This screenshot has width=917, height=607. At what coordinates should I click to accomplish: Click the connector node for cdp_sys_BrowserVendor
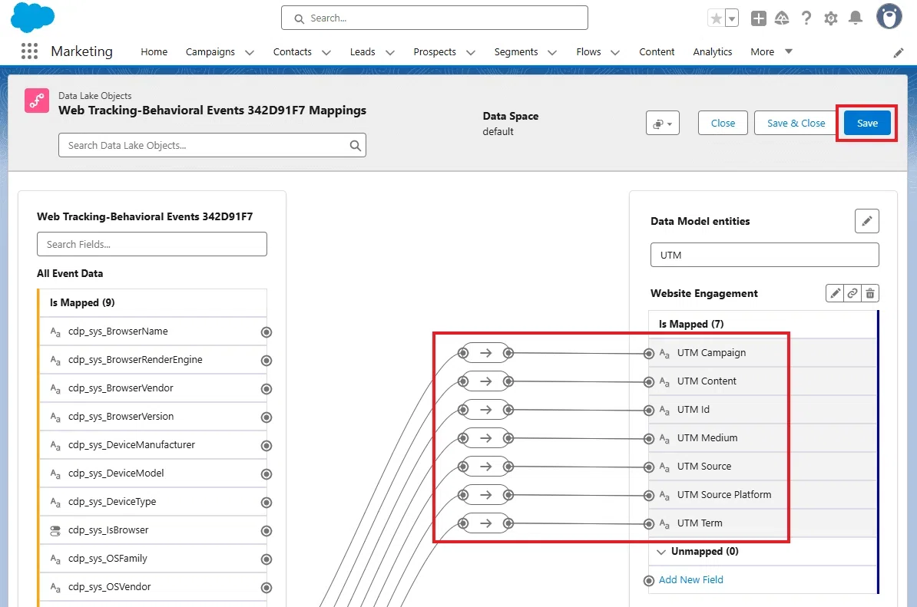pyautogui.click(x=266, y=389)
